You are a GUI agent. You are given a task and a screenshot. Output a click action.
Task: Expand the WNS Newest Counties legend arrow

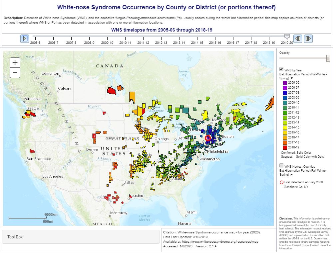[x=291, y=174]
